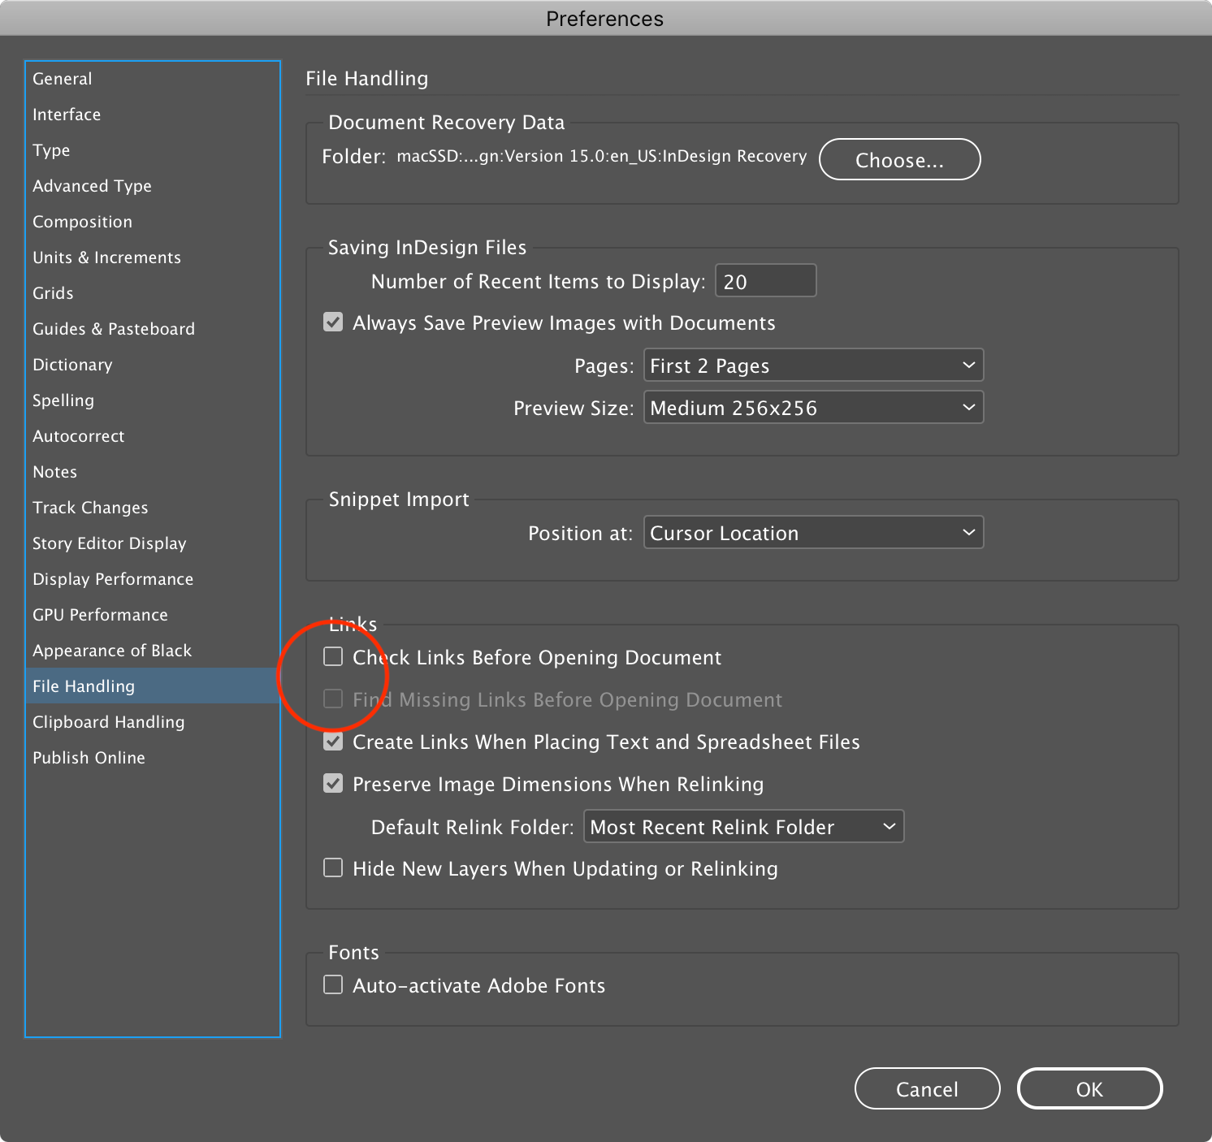
Task: Enable Hide New Layers When Updating or Relinking
Action: point(333,867)
